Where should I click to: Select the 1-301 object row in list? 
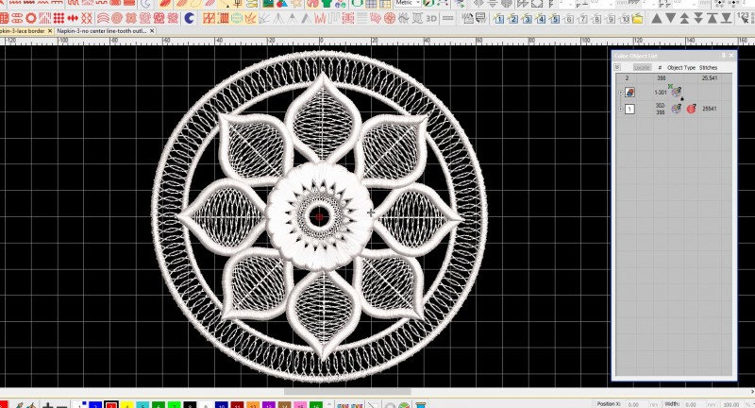674,92
